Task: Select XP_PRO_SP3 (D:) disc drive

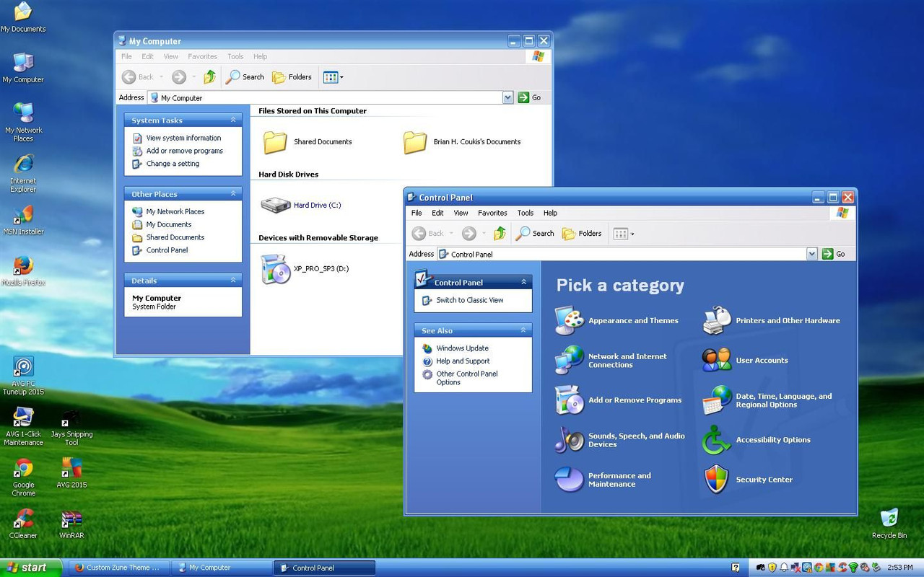Action: [x=305, y=269]
